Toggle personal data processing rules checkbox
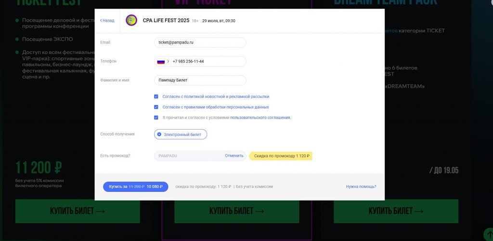The width and height of the screenshot is (493, 241). tap(156, 107)
